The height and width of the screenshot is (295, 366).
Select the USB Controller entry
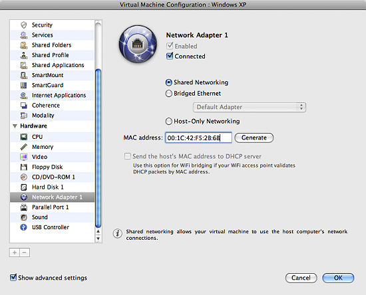(x=53, y=227)
